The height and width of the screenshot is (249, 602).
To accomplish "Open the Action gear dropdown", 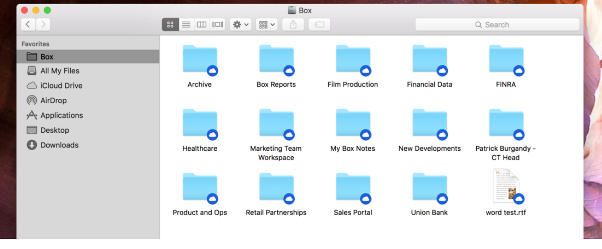I will pos(241,25).
